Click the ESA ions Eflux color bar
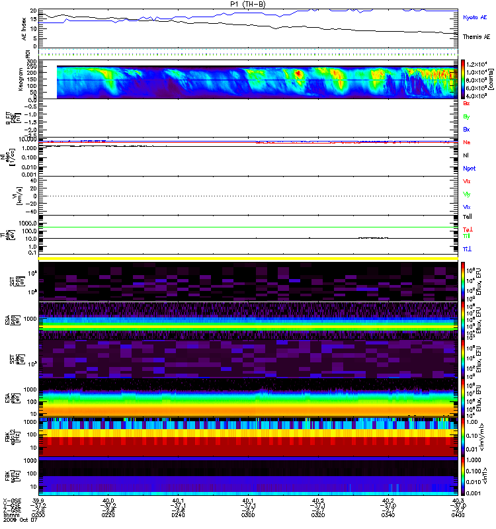Screen dimensions: 496x529 click(463, 321)
